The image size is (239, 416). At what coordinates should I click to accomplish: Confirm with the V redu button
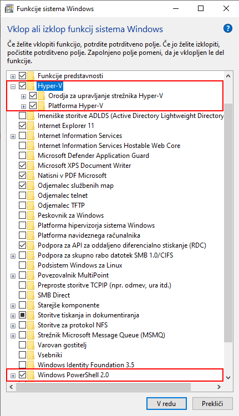point(166,404)
